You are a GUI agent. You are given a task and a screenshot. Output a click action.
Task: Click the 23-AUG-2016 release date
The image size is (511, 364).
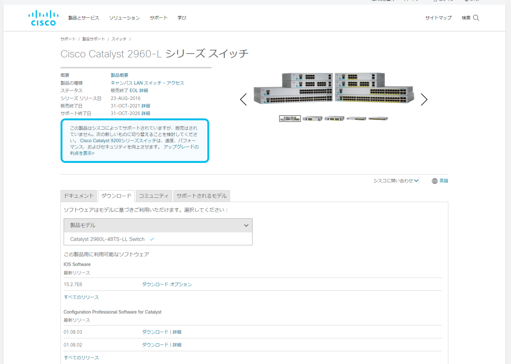(x=126, y=98)
